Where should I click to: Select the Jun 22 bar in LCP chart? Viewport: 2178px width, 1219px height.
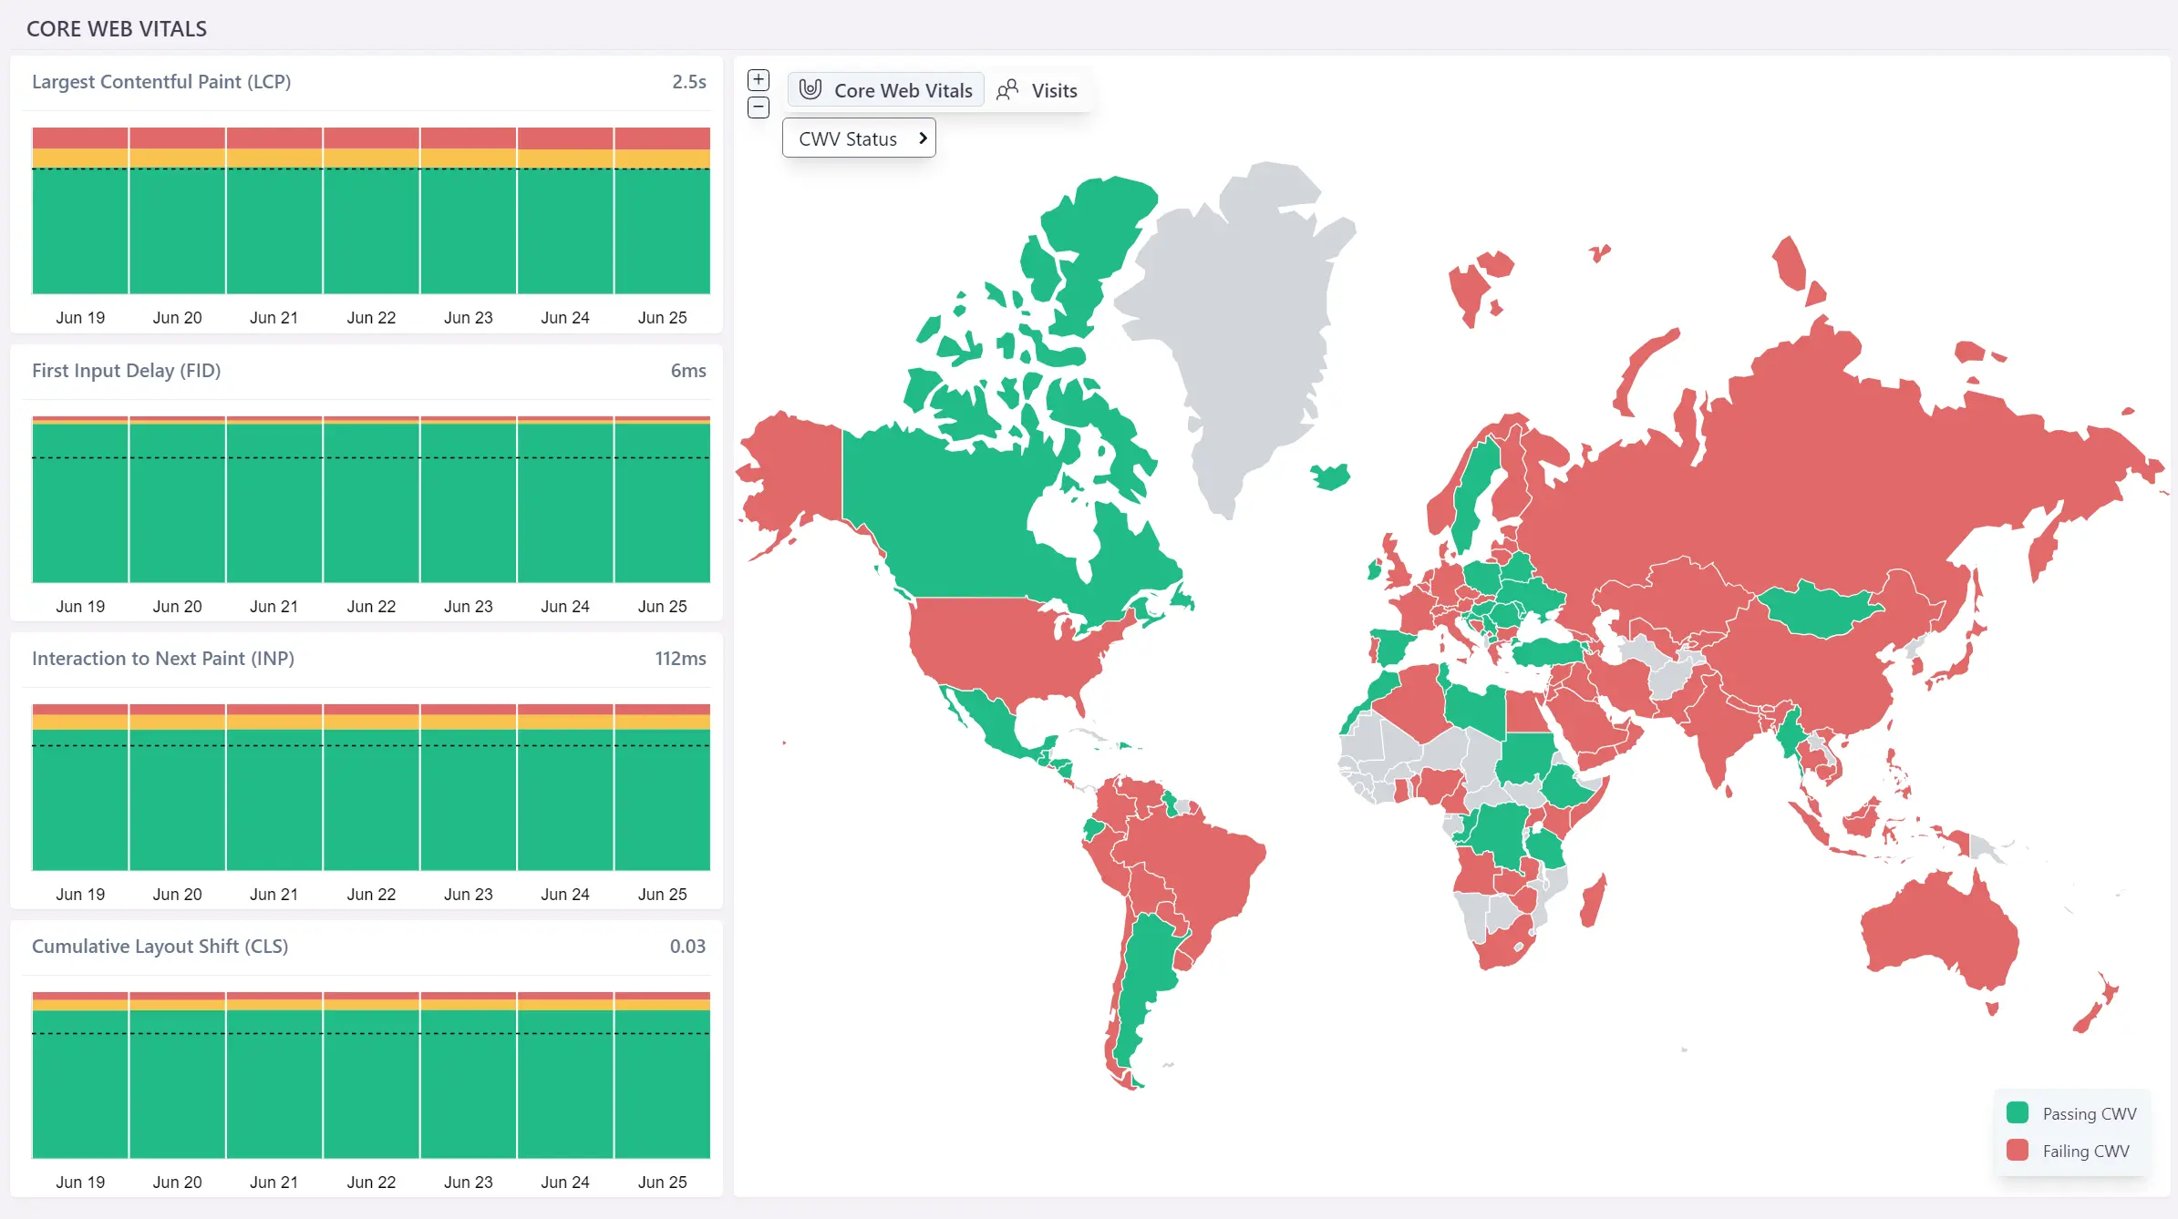tap(371, 210)
